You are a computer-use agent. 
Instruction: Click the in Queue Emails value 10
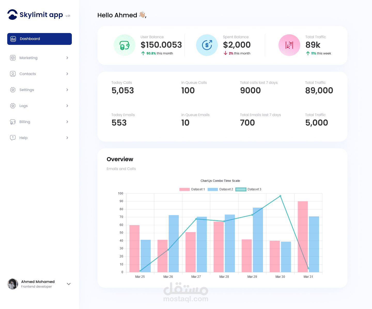pyautogui.click(x=185, y=123)
